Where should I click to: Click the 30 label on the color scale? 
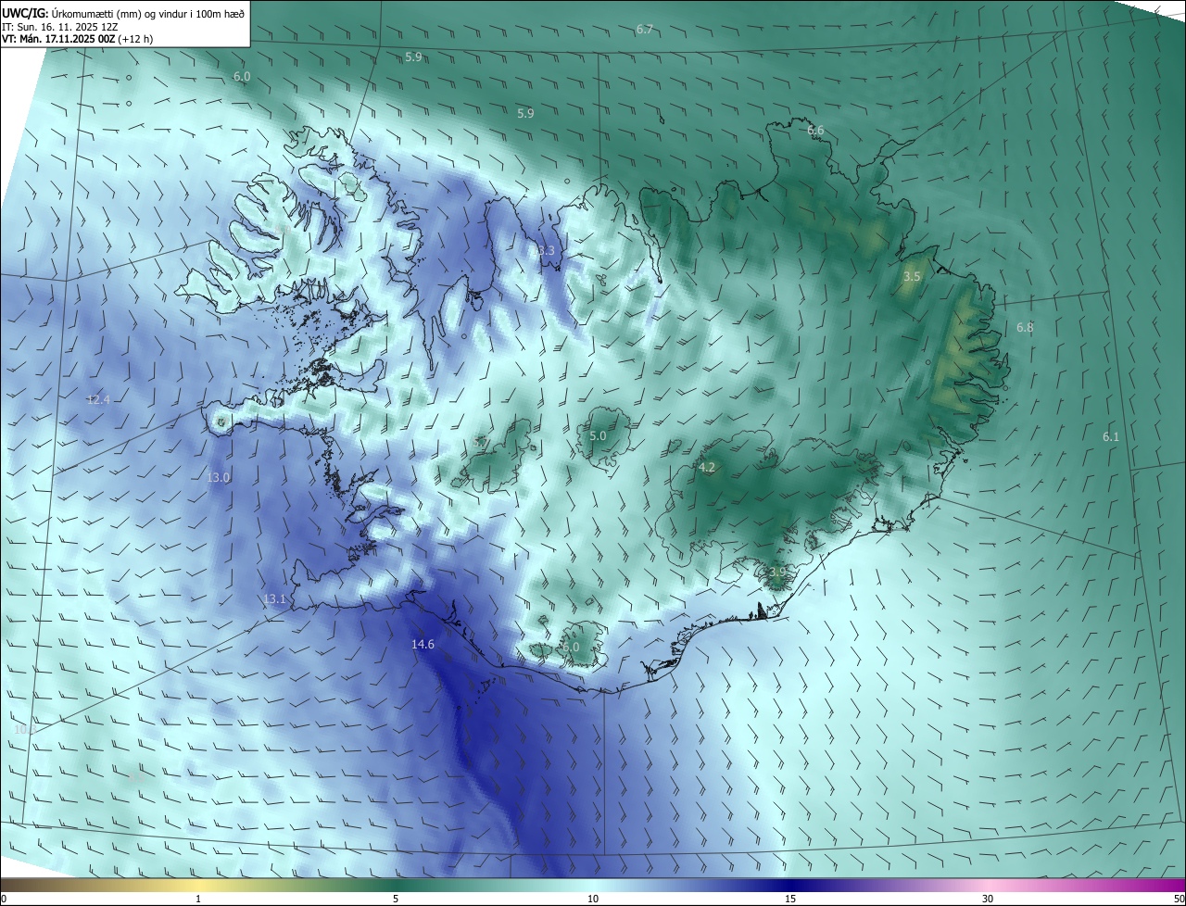point(988,900)
